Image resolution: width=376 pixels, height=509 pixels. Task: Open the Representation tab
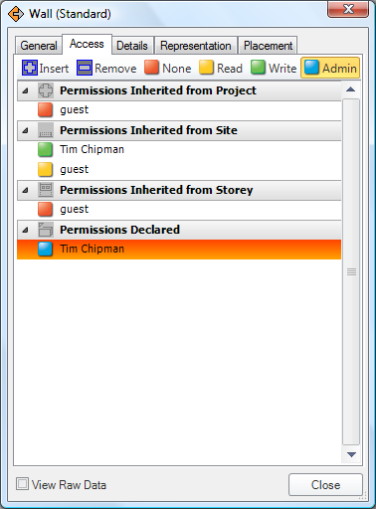(196, 46)
